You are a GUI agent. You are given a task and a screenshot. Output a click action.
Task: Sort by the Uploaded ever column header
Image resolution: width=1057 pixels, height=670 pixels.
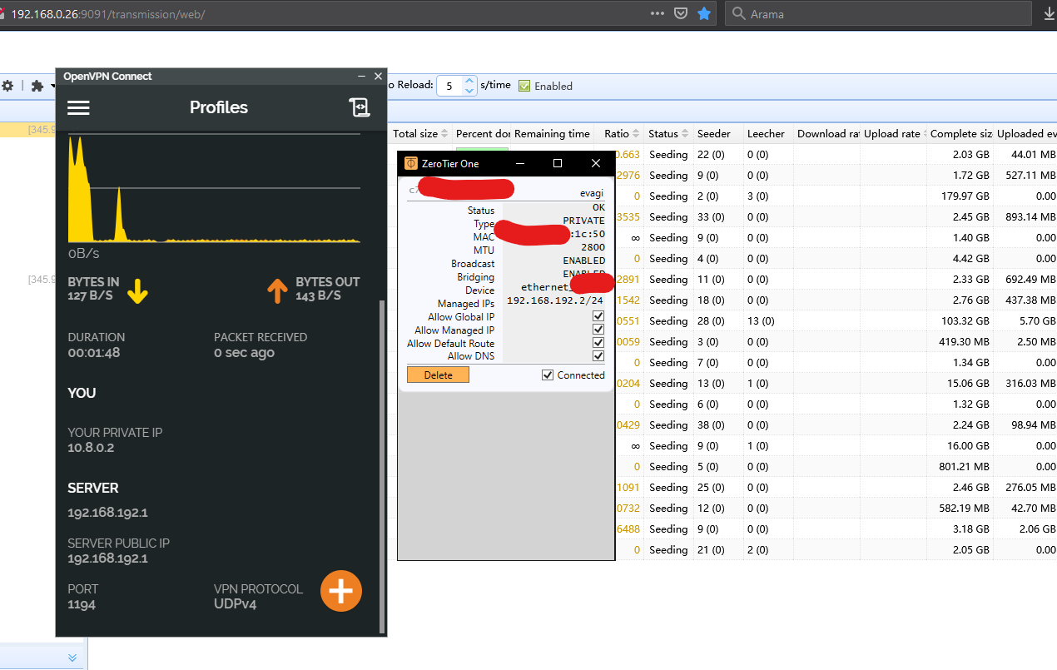pos(1025,133)
